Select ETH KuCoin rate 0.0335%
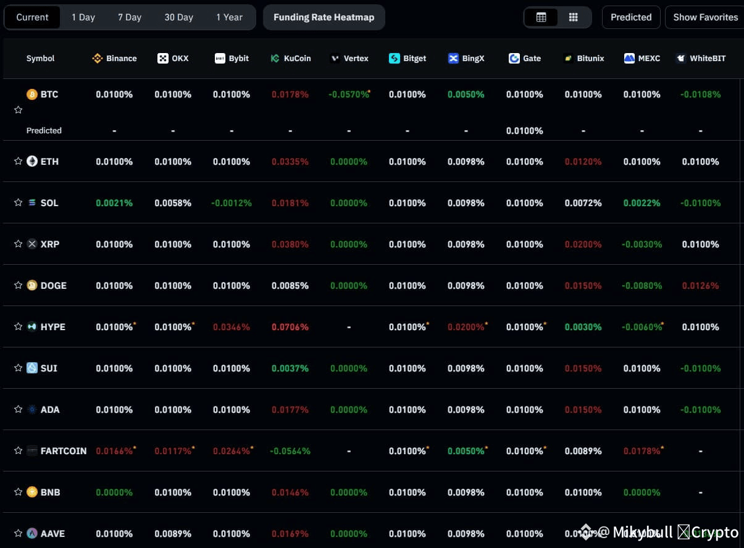The width and height of the screenshot is (744, 548). point(290,162)
